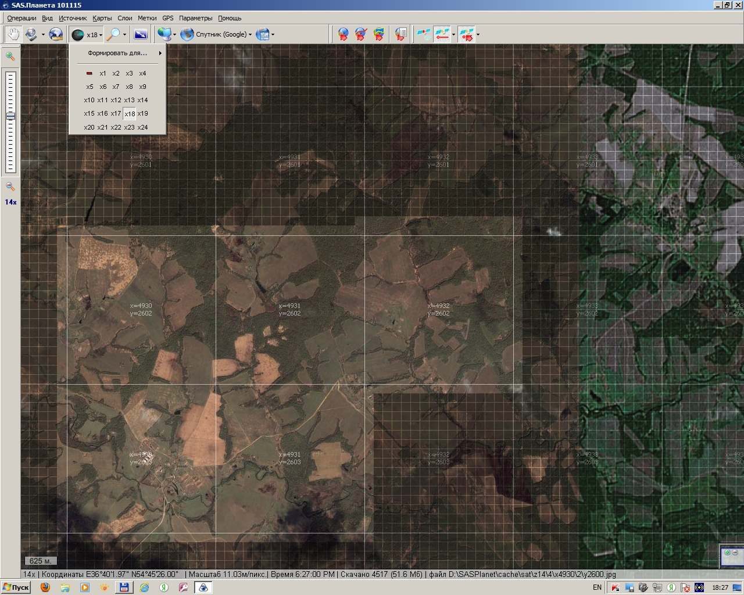
Task: Open the Параметры menu
Action: (196, 18)
